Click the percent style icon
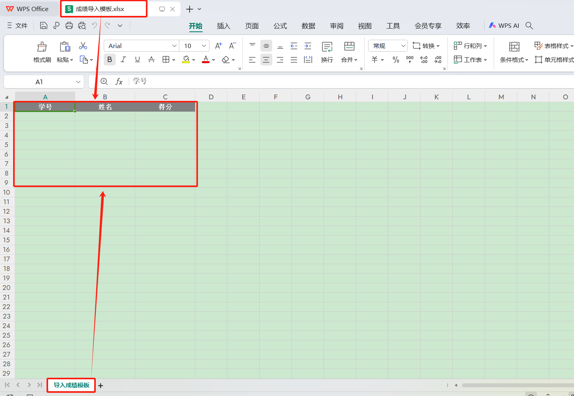 396,60
